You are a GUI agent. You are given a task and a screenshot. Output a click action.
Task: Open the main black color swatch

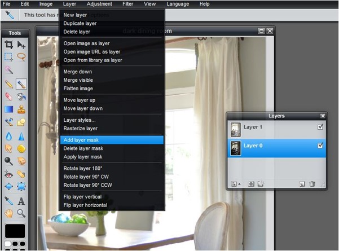tap(15, 231)
